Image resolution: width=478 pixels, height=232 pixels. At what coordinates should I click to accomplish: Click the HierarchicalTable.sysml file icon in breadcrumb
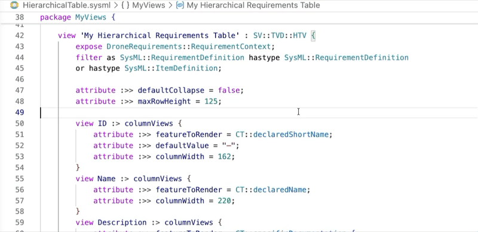tap(14, 5)
